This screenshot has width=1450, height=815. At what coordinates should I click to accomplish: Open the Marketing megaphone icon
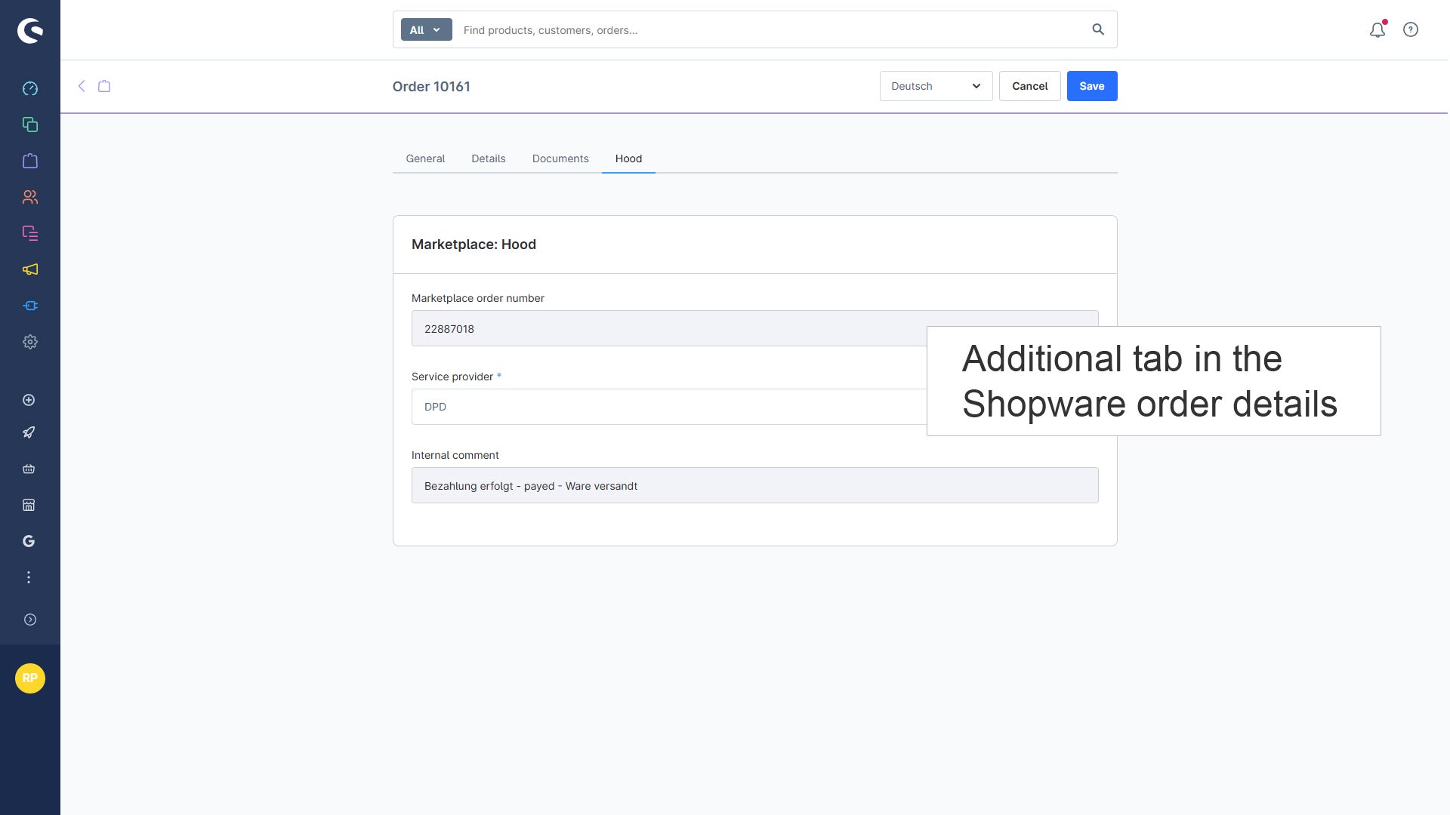pos(30,269)
